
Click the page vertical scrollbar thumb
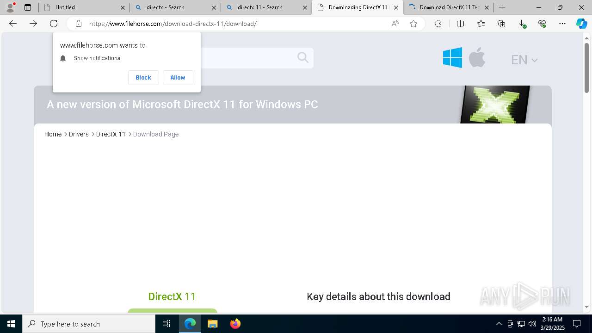pyautogui.click(x=587, y=67)
